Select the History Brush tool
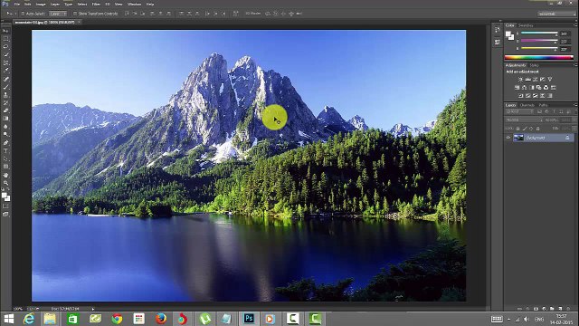The height and width of the screenshot is (326, 579). 5,102
